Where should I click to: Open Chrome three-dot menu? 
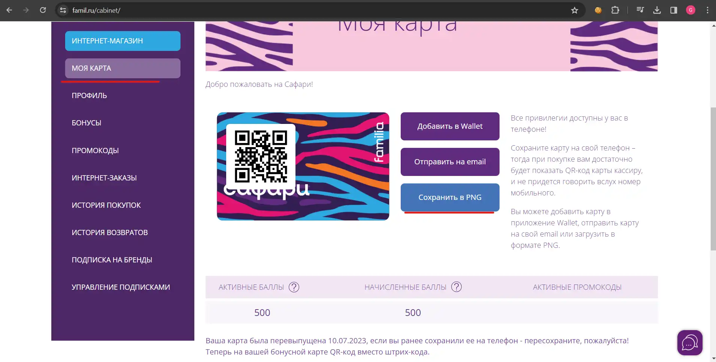[707, 10]
